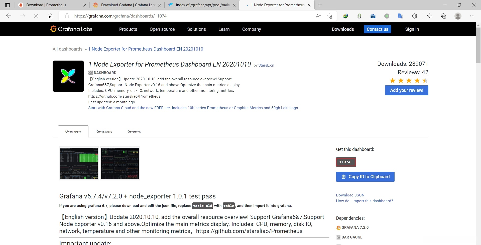
Task: Select the Overview tab
Action: (x=73, y=131)
